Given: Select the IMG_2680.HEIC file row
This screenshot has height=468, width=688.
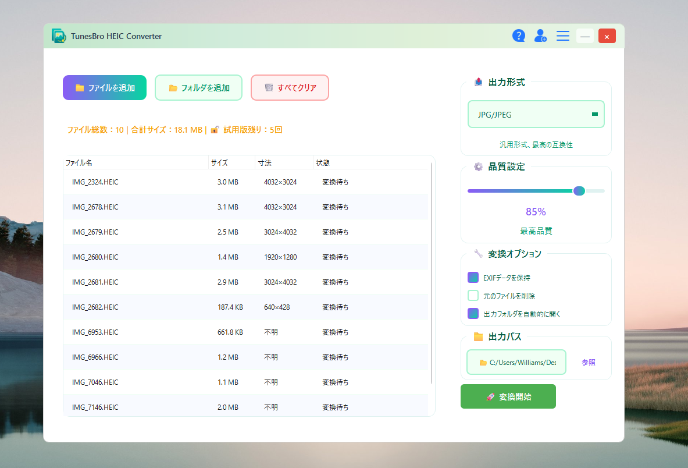Looking at the screenshot, I should click(245, 257).
